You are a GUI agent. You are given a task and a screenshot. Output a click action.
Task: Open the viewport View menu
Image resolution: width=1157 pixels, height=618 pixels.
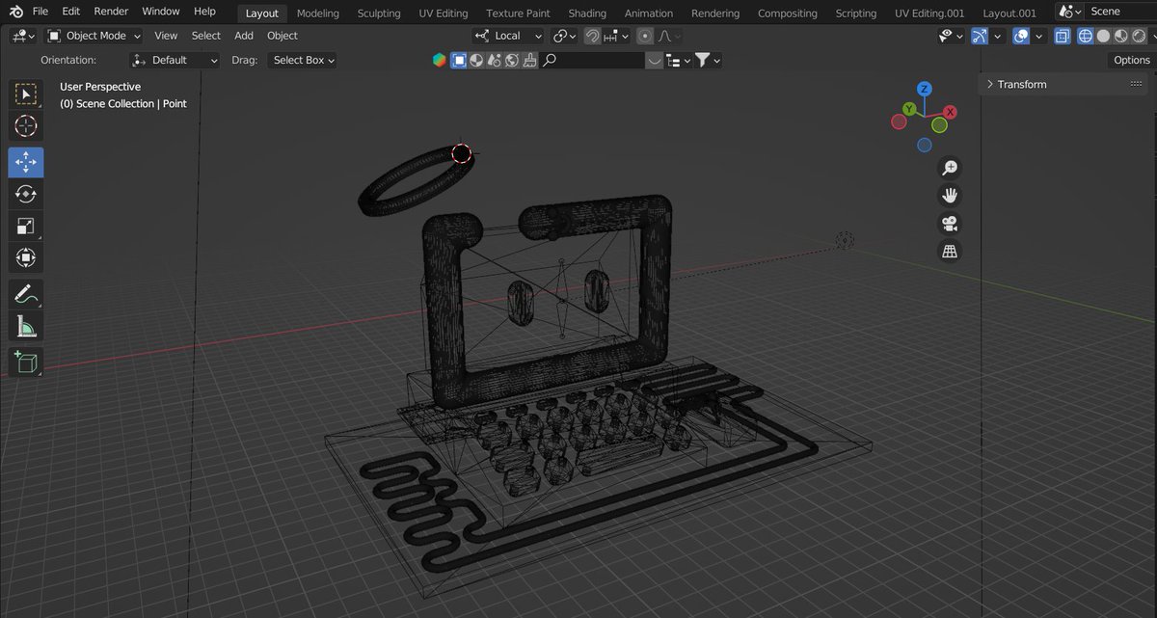click(x=166, y=36)
